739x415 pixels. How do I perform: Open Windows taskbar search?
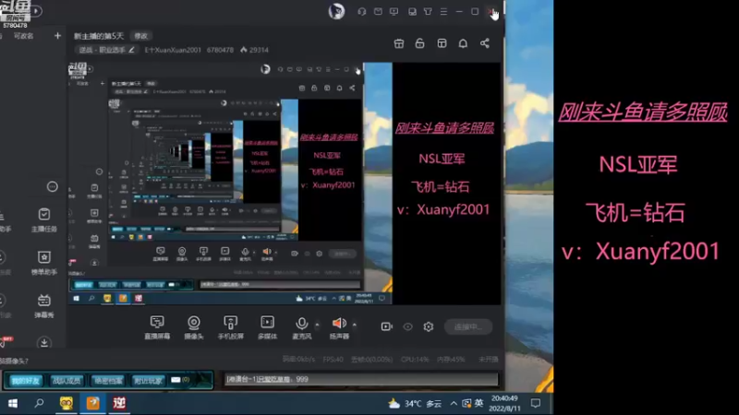(39, 403)
